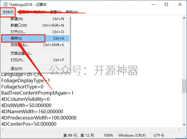The image size is (187, 139).
Task: Open the 帮助(H) menu
Action: point(72,12)
